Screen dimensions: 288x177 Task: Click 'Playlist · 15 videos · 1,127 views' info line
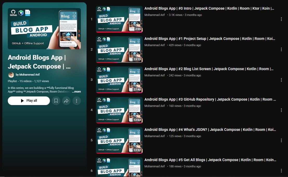coord(28,81)
